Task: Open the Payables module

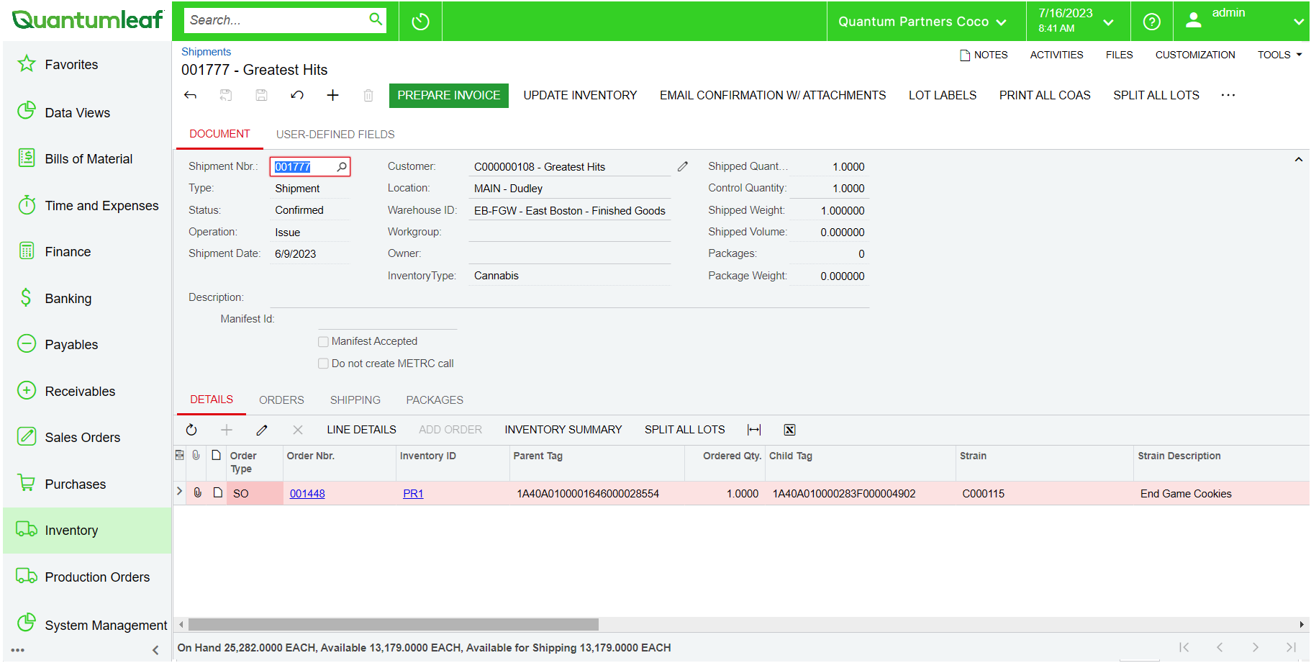Action: (x=71, y=345)
